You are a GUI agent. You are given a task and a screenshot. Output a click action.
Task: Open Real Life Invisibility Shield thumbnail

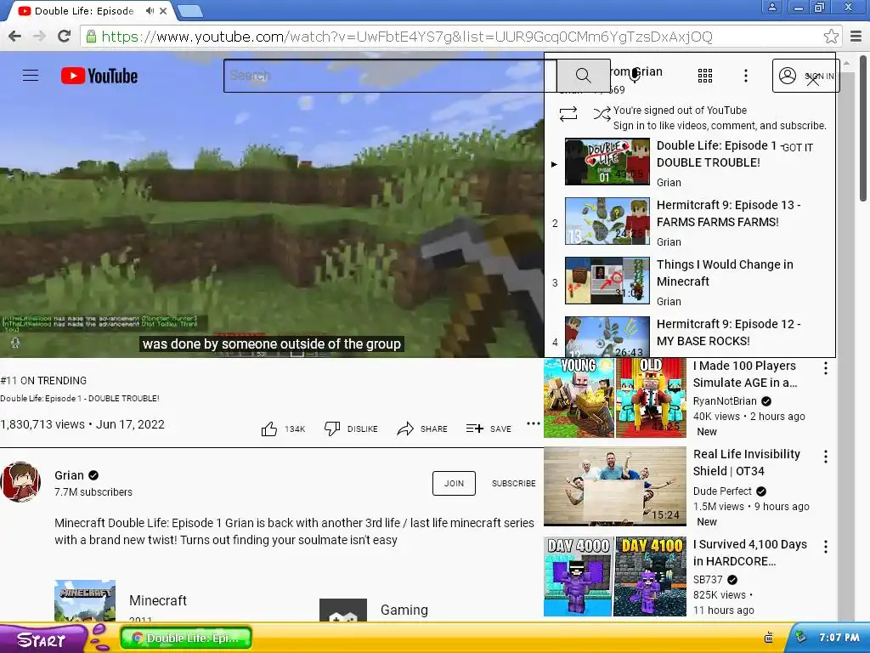click(615, 486)
